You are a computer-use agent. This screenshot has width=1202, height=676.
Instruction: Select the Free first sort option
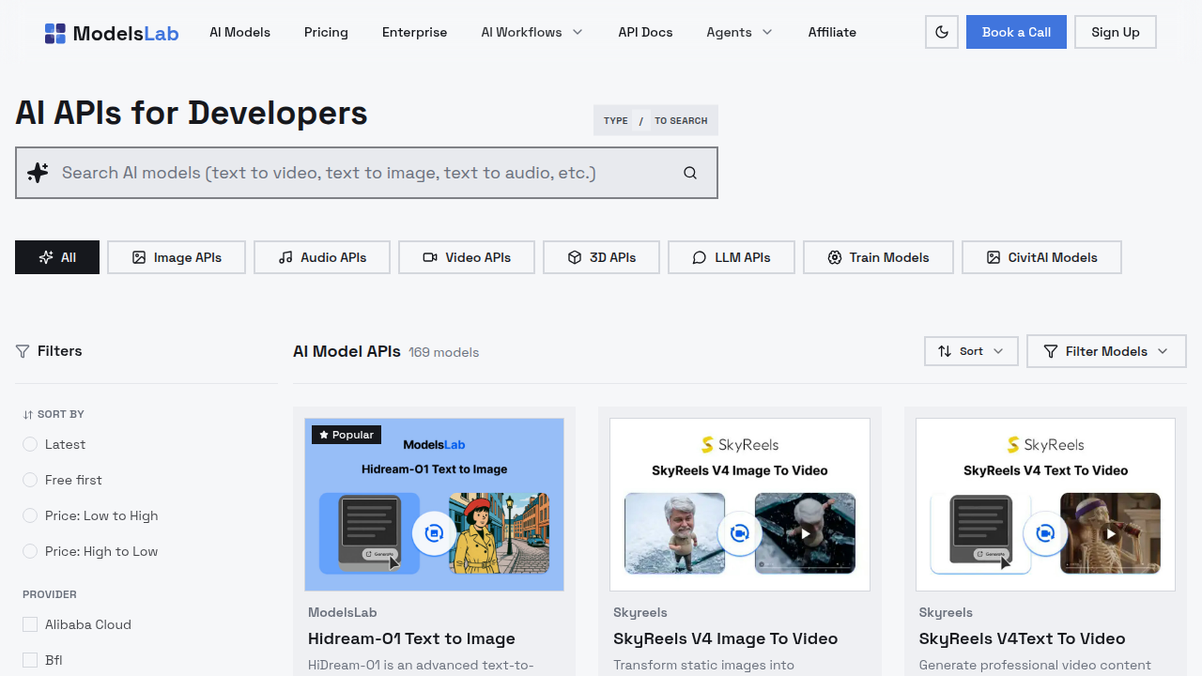[30, 480]
